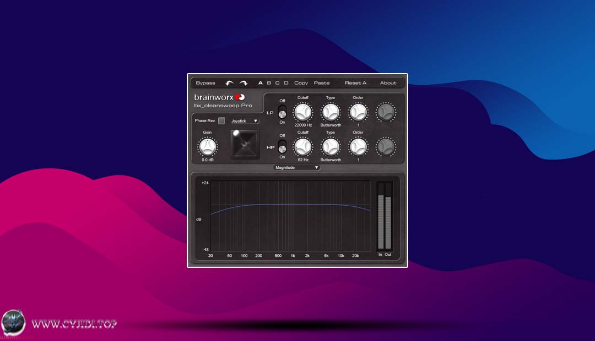The width and height of the screenshot is (595, 341).
Task: Click the disabled grey knob in LP row
Action: (x=386, y=112)
